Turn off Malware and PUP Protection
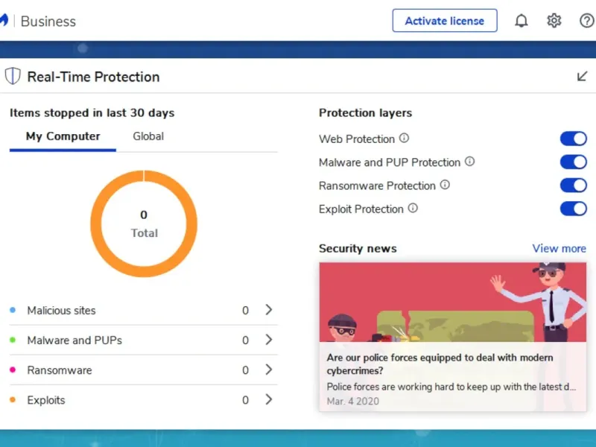Viewport: 596px width, 447px height. point(574,162)
